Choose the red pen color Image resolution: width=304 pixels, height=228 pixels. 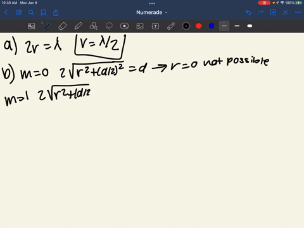tap(199, 26)
